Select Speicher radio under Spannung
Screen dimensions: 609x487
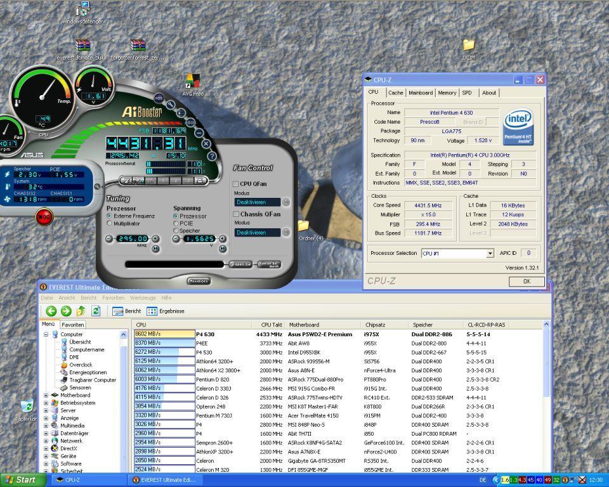point(176,231)
